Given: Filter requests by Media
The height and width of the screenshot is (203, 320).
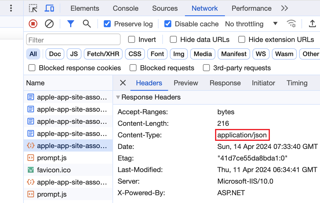Looking at the screenshot, I should coord(203,54).
